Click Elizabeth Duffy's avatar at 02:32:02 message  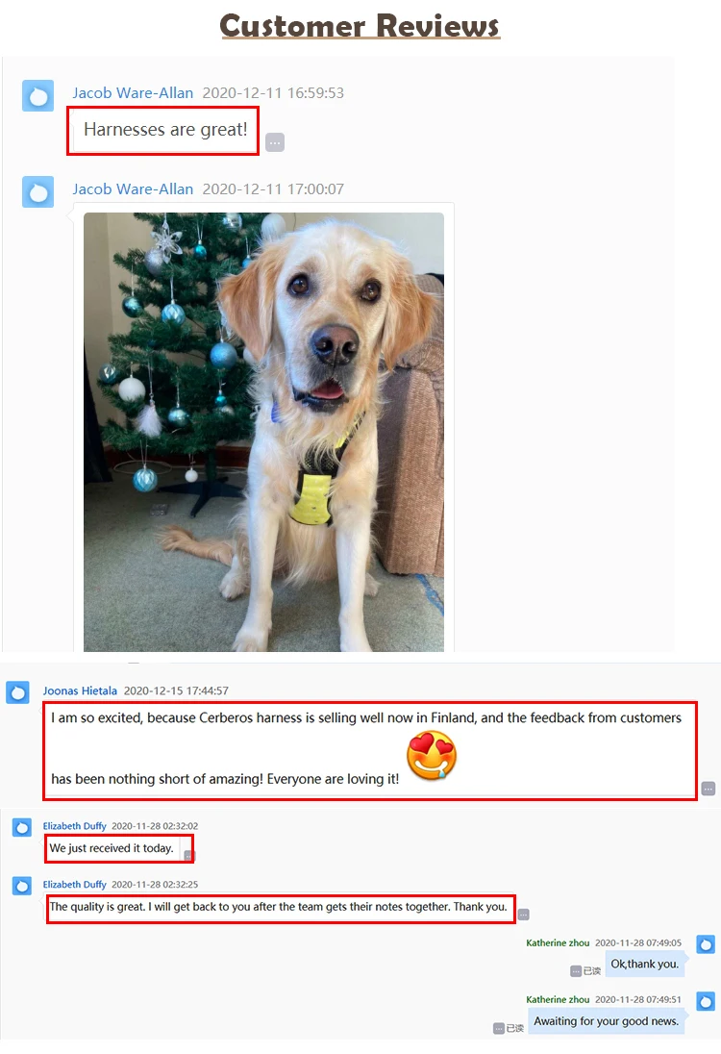pyautogui.click(x=22, y=827)
